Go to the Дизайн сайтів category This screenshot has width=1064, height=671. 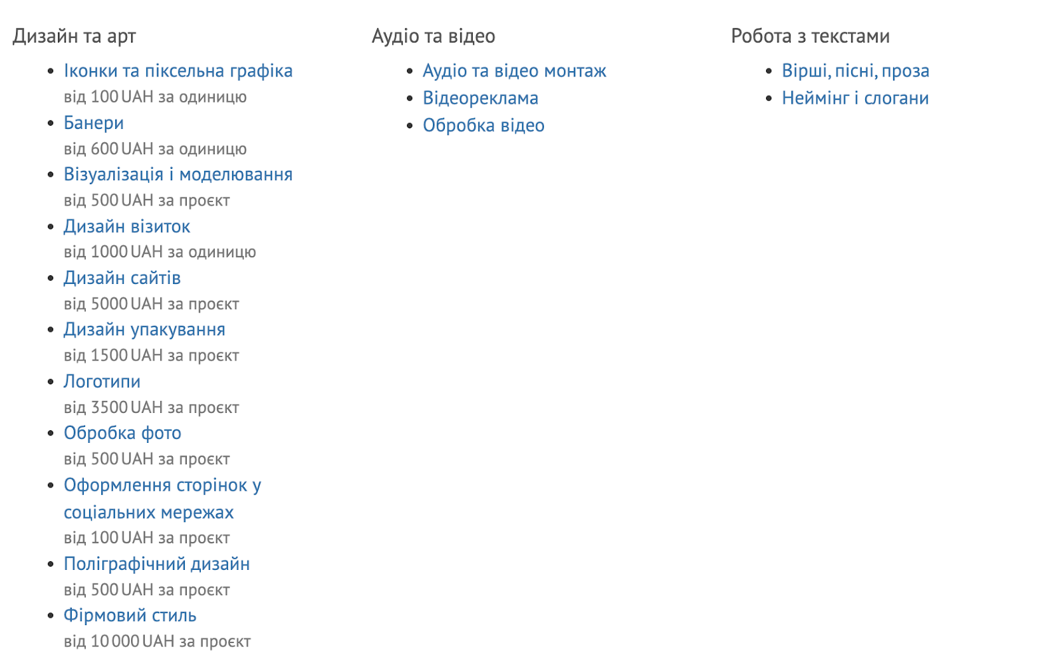coord(122,278)
